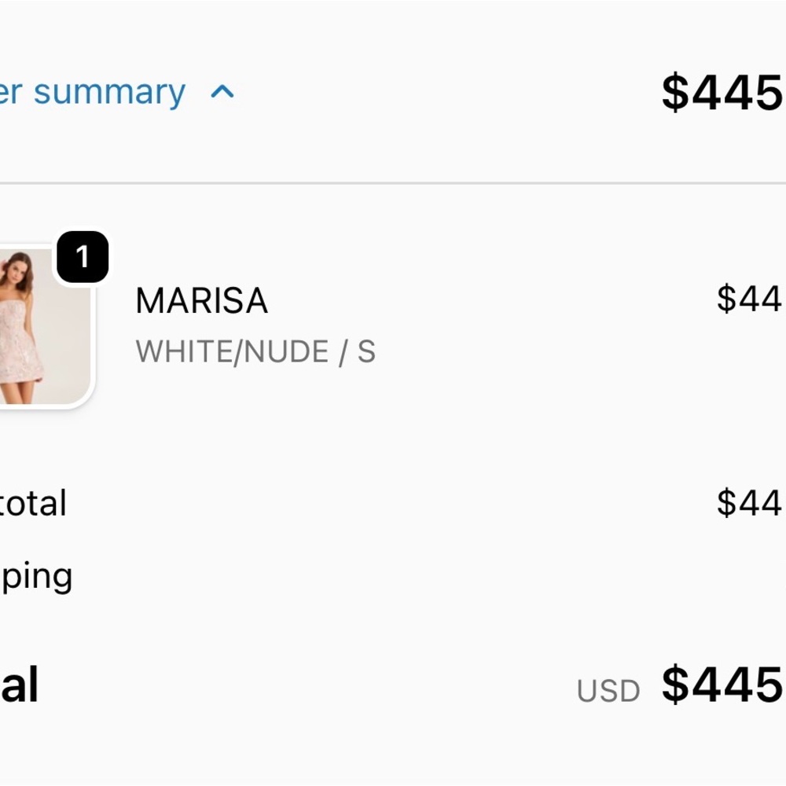This screenshot has width=786, height=786.
Task: Click the gray USD currency label
Action: 608,691
